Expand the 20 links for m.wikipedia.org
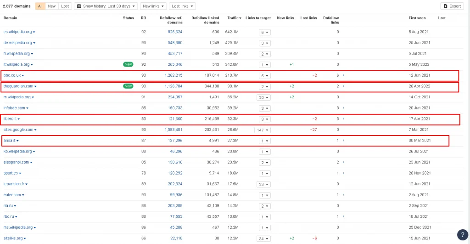470x244 pixels. click(x=263, y=97)
